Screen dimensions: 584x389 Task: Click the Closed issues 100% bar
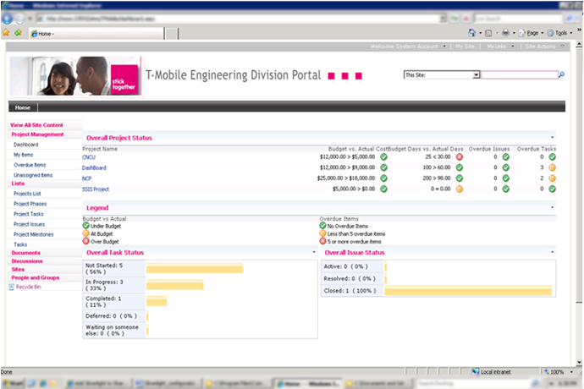point(468,290)
